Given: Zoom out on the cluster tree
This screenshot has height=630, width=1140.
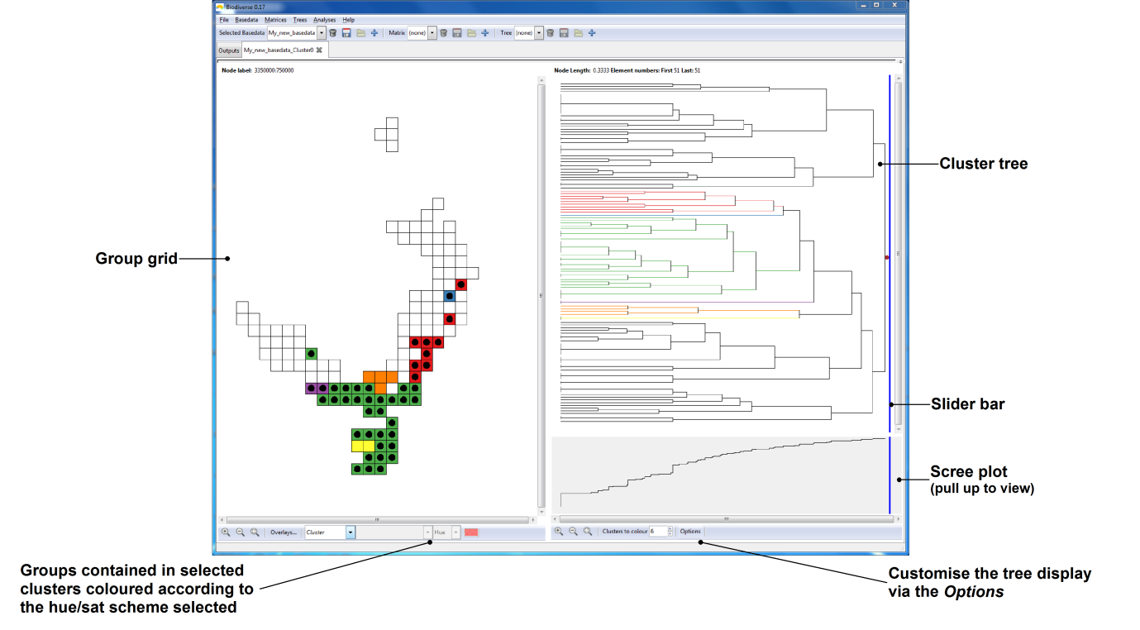Looking at the screenshot, I should [573, 532].
